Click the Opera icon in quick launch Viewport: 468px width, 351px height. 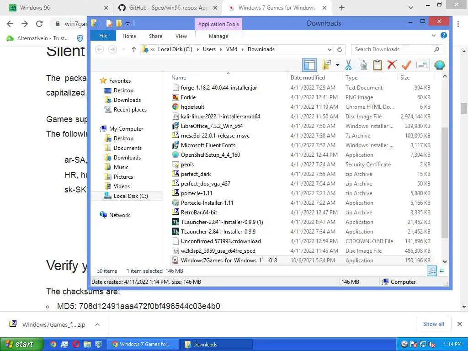click(75, 344)
